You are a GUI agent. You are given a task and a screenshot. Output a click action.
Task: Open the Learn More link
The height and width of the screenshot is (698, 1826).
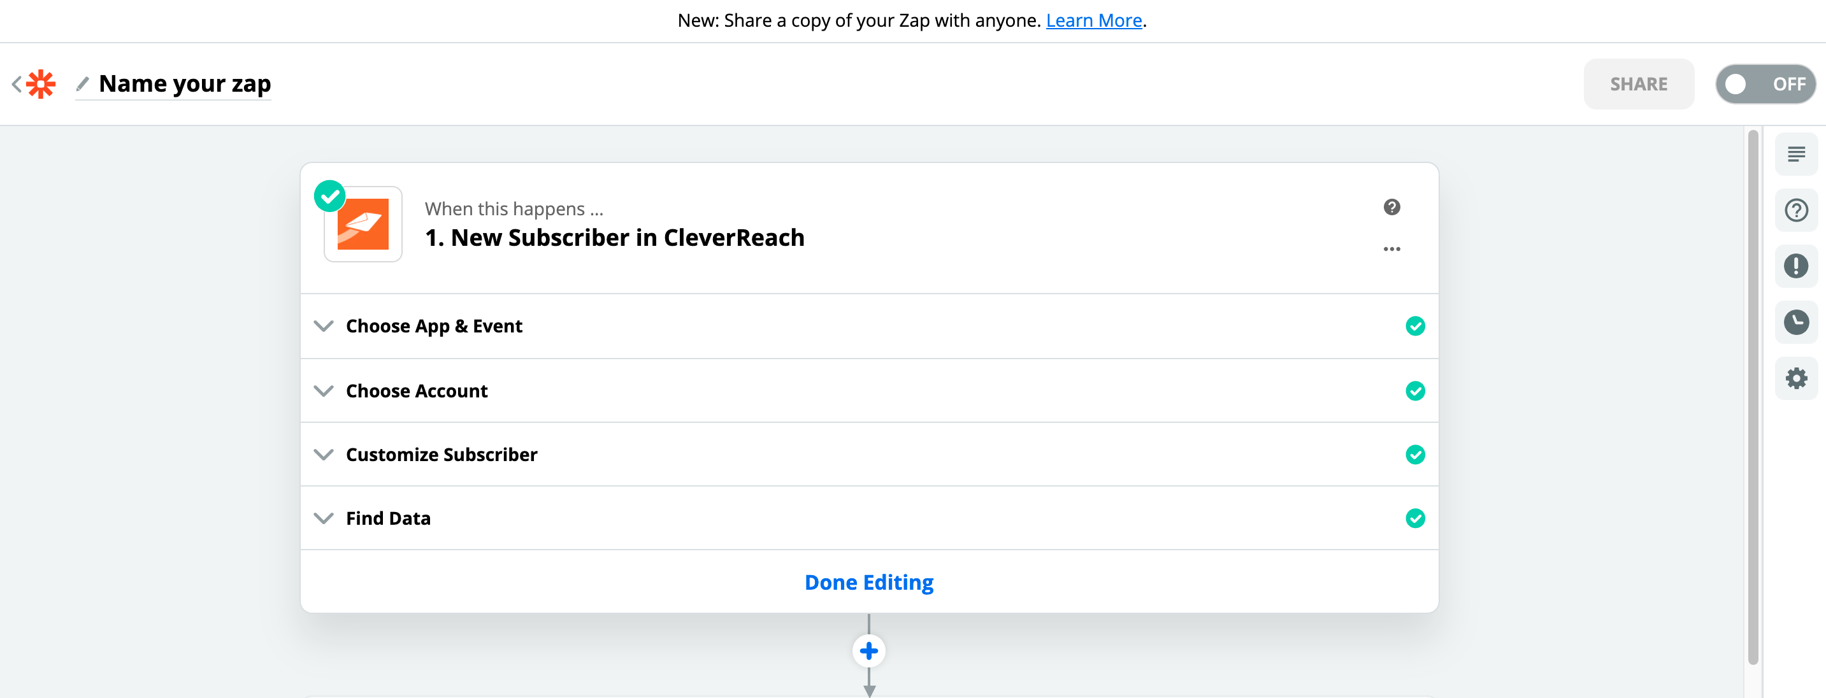click(1093, 20)
